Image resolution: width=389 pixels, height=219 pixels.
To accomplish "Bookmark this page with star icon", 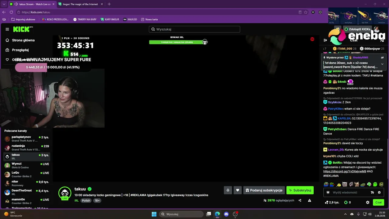I will click(x=306, y=12).
